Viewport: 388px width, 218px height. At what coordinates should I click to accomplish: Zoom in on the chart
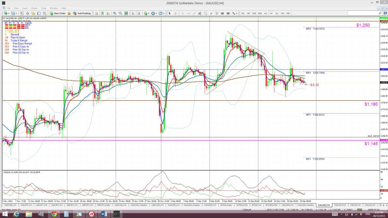pyautogui.click(x=114, y=13)
